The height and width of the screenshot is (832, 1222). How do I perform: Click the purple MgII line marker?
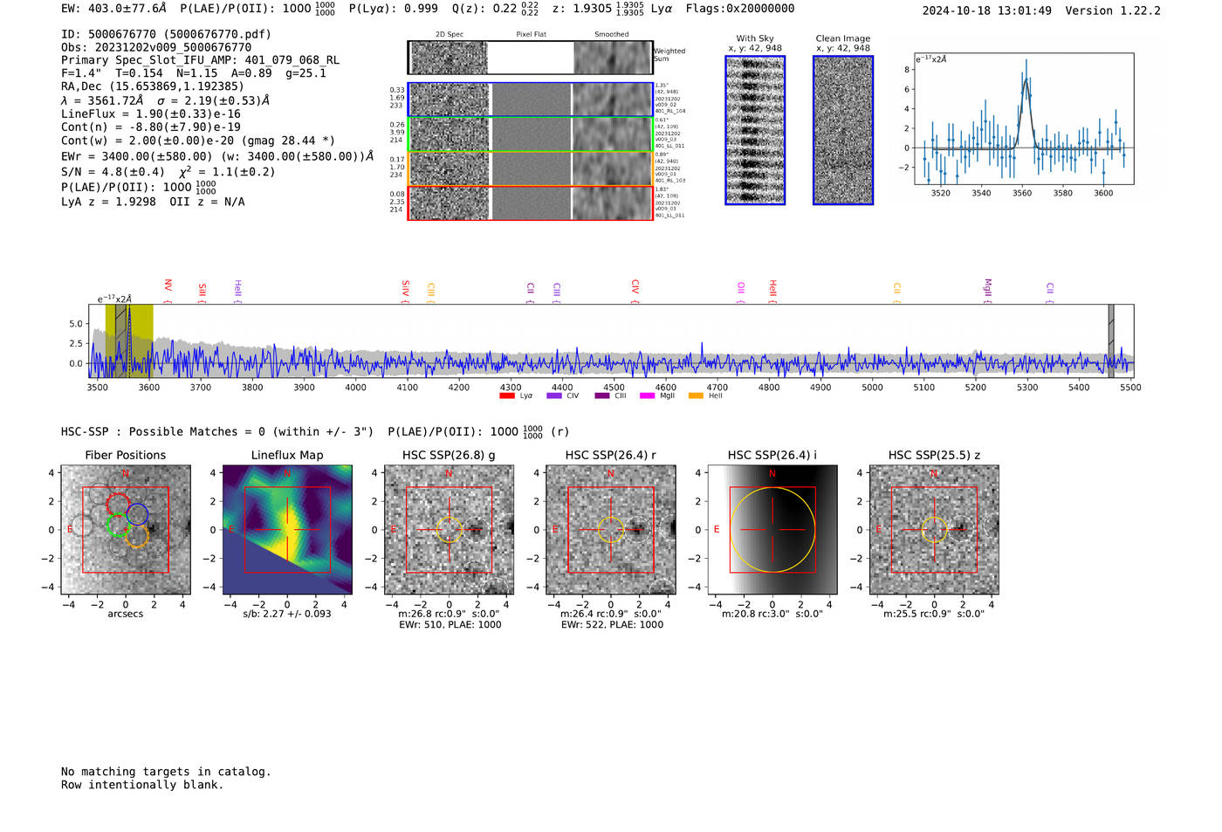987,292
